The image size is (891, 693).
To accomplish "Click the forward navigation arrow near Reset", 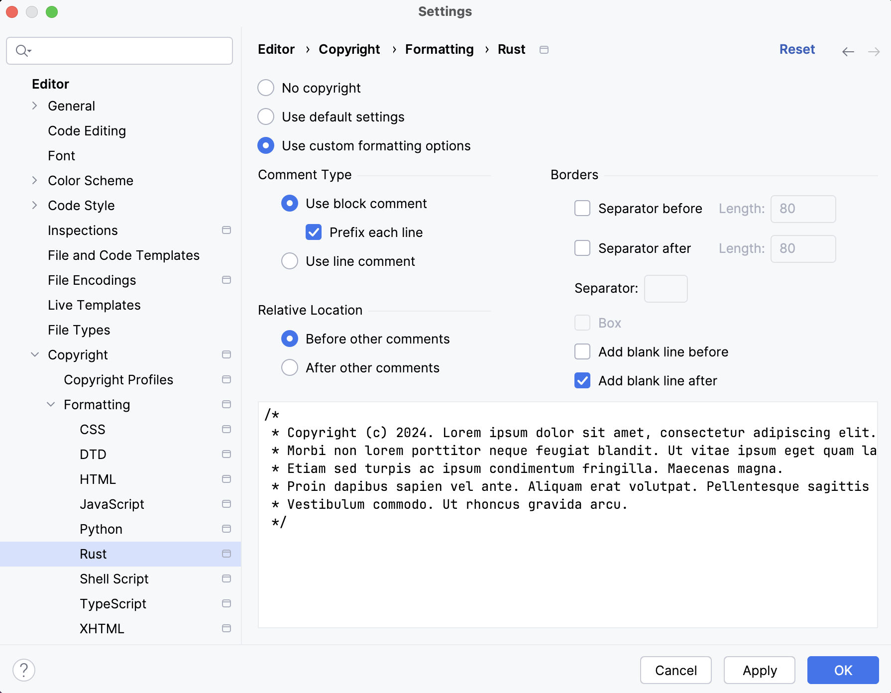I will click(874, 51).
